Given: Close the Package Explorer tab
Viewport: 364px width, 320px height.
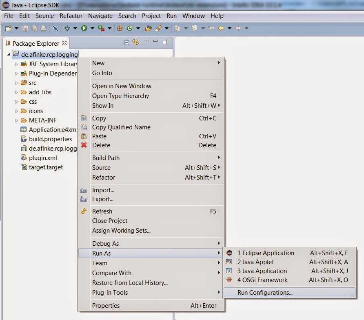Looking at the screenshot, I should tap(64, 43).
